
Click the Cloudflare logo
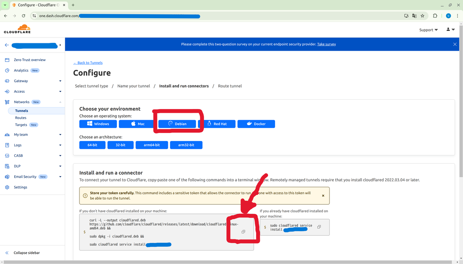pyautogui.click(x=17, y=29)
